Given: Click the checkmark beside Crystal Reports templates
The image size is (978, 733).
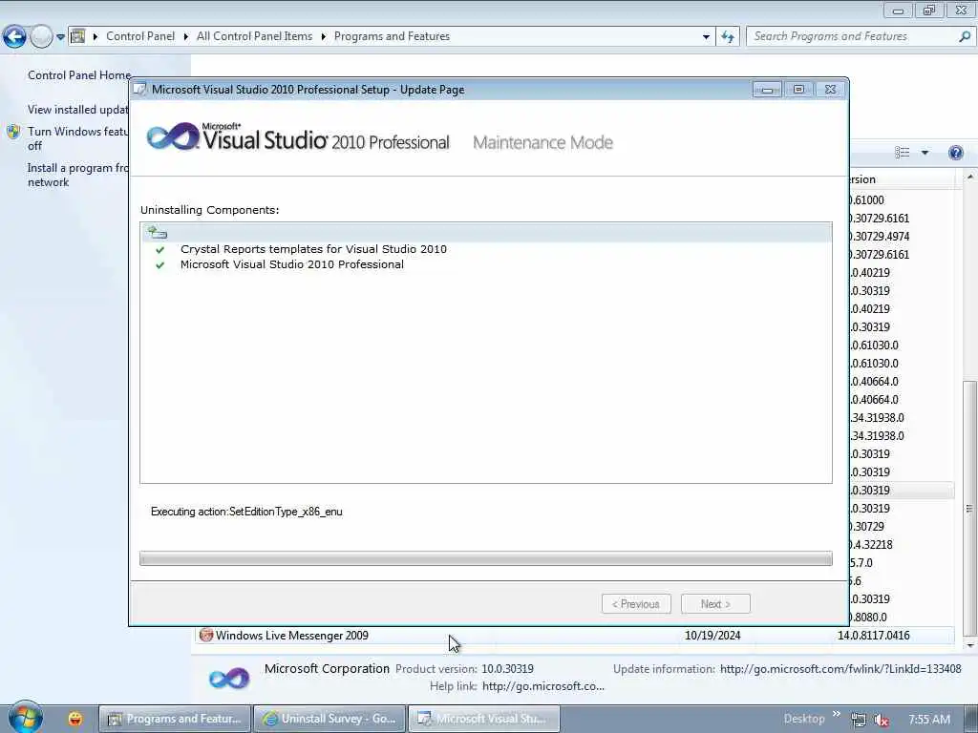Looking at the screenshot, I should coord(160,249).
